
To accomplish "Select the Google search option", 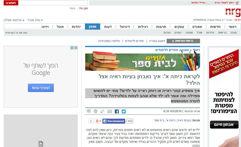I will 83,8.
